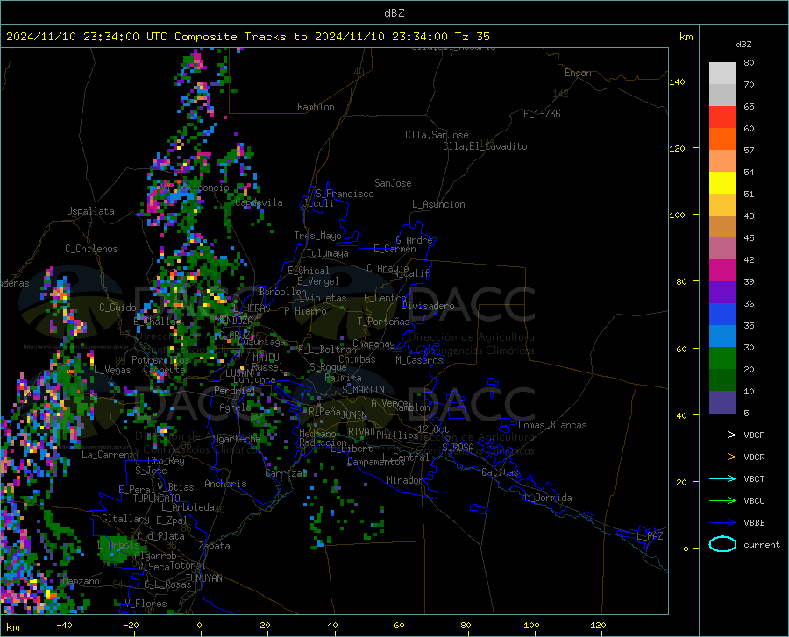The width and height of the screenshot is (789, 637).
Task: Click the Mirador label
Action: (x=404, y=480)
